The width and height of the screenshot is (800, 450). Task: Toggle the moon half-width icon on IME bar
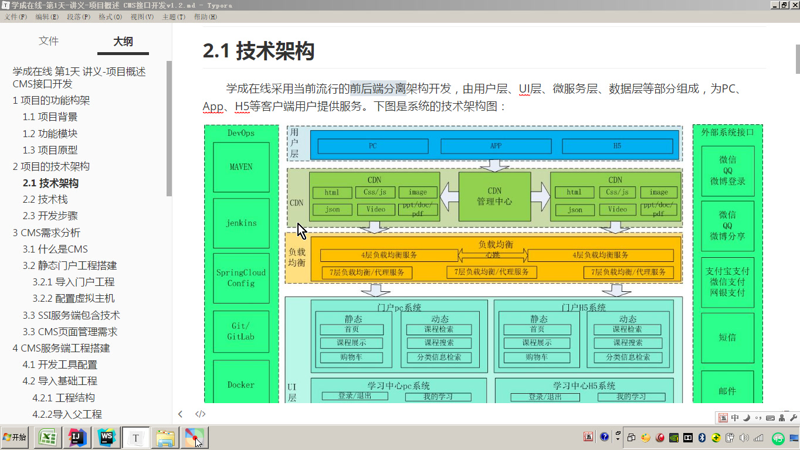coord(746,418)
